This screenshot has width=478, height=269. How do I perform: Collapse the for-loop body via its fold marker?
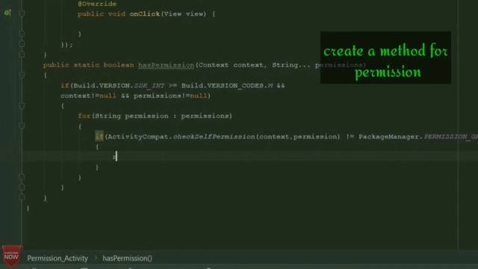click(22, 126)
